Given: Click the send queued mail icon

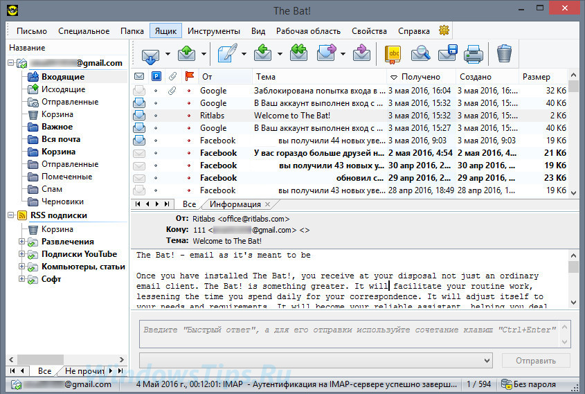Looking at the screenshot, I should click(186, 54).
